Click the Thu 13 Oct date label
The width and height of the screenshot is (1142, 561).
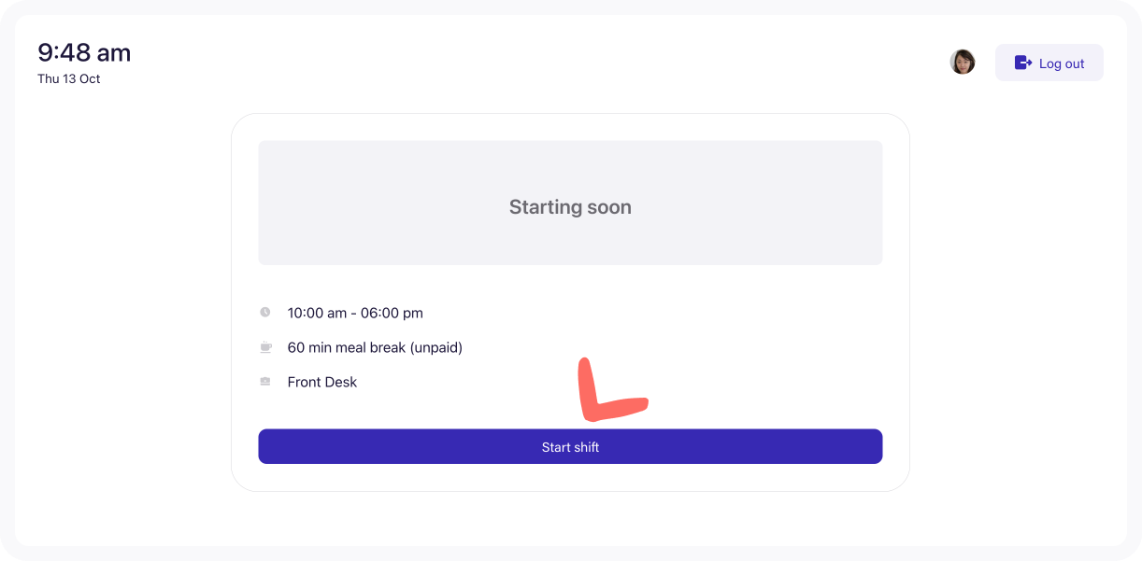click(x=69, y=78)
